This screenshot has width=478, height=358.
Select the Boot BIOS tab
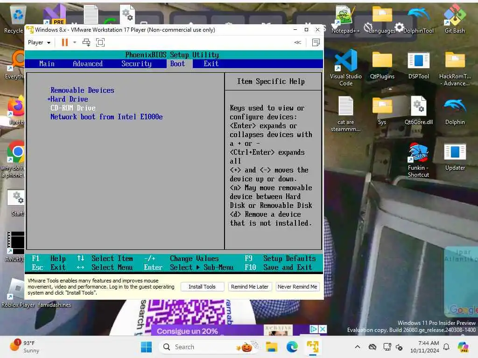click(x=177, y=63)
